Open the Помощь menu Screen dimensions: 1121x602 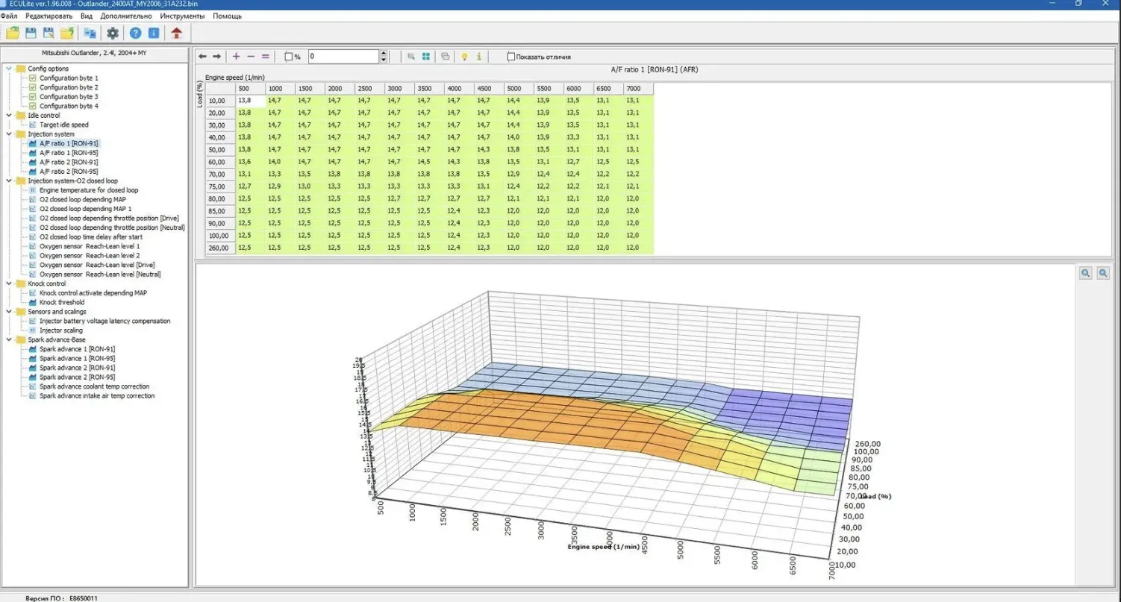pyautogui.click(x=227, y=16)
